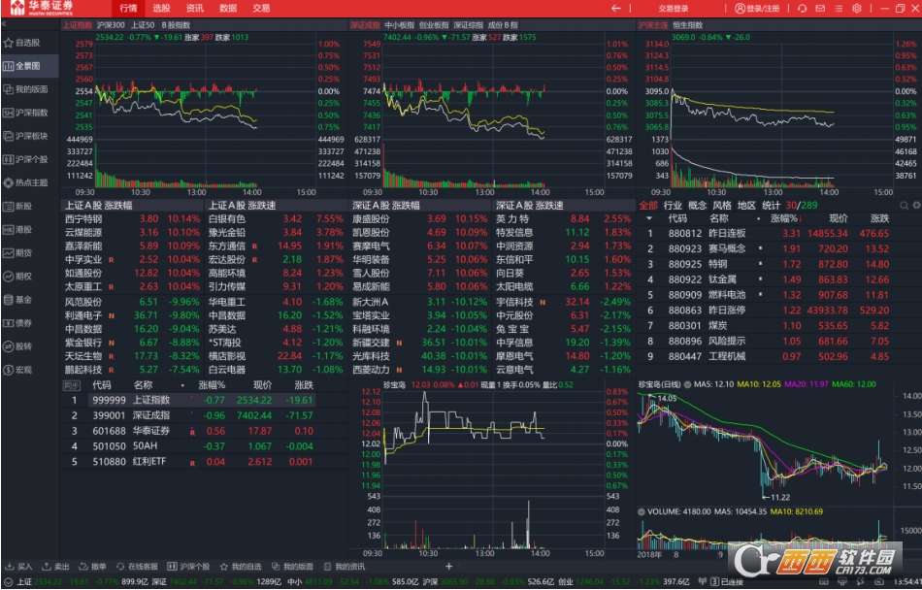922x590 pixels.
Task: Switch to 数据 top menu
Action: point(227,8)
